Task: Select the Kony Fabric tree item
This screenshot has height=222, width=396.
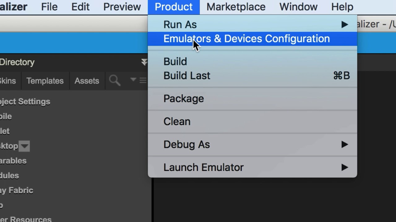Action: (16, 191)
